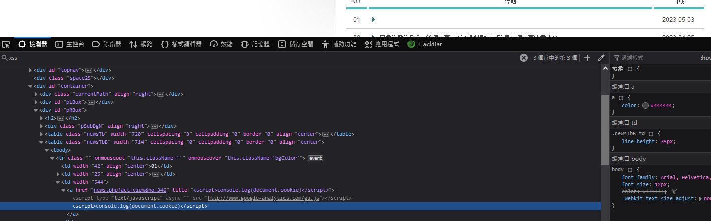The image size is (711, 221).
Task: Click the markup panel scrollbar up arrow
Action: tap(605, 68)
